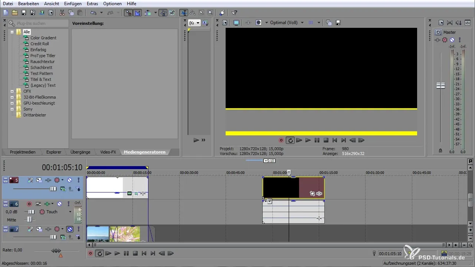Image resolution: width=475 pixels, height=267 pixels.
Task: Switch to the Übergänge tab
Action: click(81, 152)
